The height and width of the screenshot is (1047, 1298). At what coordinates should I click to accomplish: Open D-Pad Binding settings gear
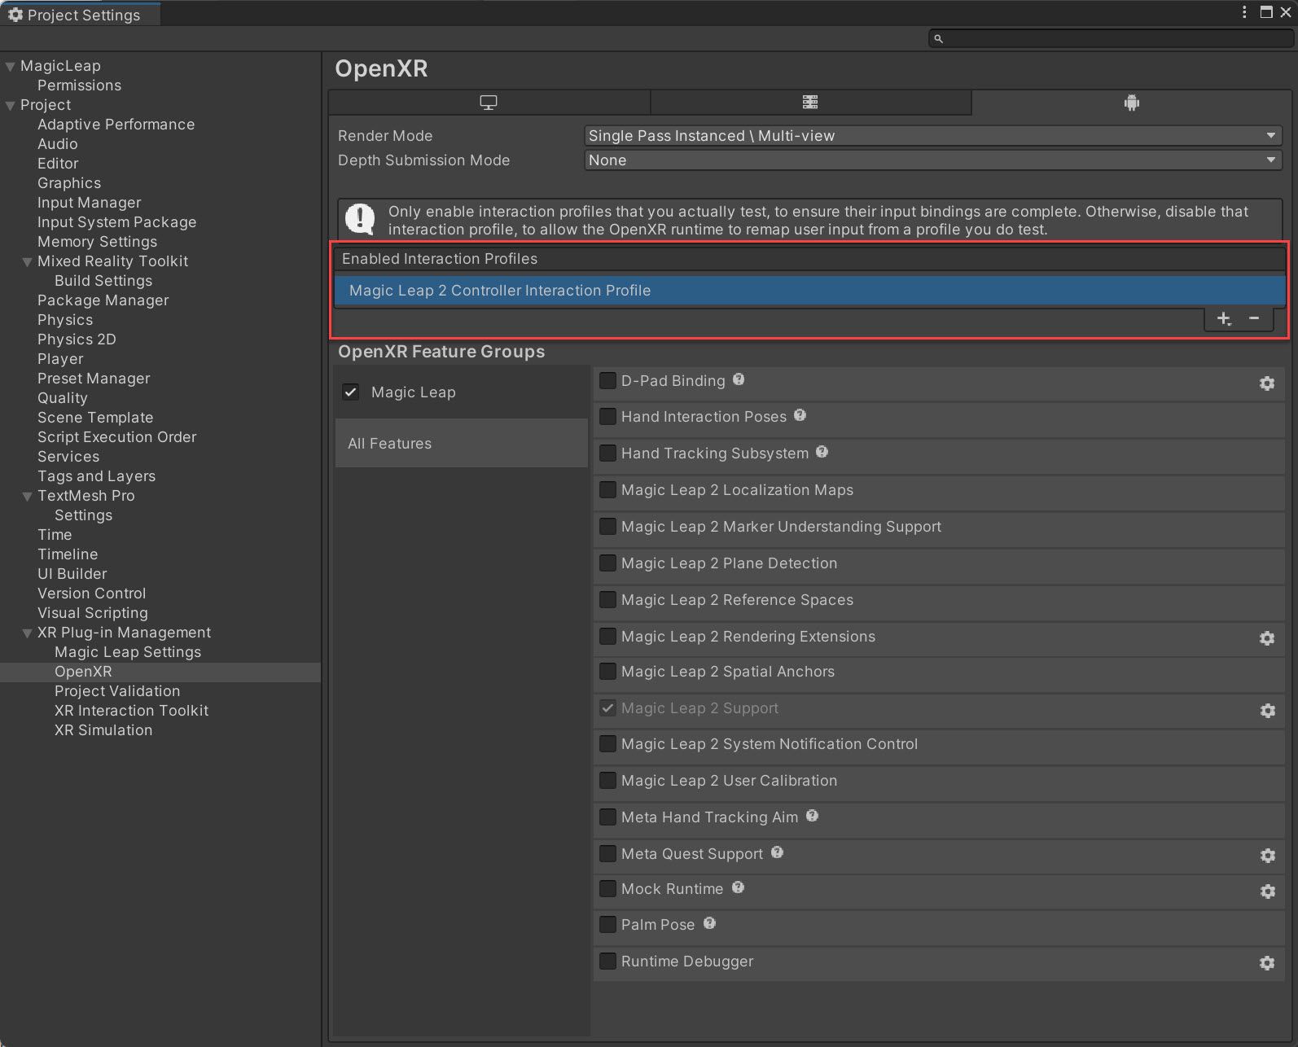[x=1266, y=383]
